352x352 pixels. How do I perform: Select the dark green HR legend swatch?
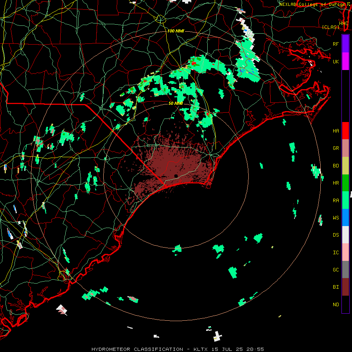pos(345,183)
